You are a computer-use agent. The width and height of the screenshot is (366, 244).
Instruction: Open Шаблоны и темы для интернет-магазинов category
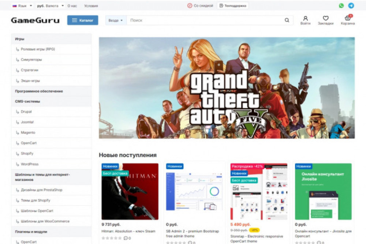tap(51, 177)
